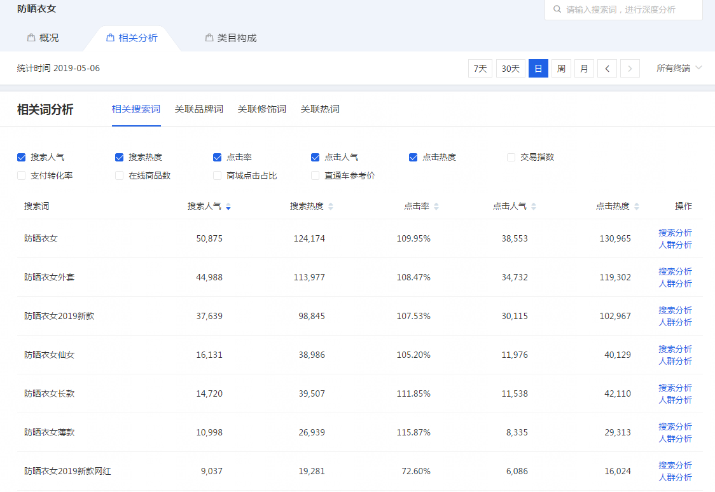Sort by 点击热度 column arrows
This screenshot has width=715, height=492.
pyautogui.click(x=637, y=207)
